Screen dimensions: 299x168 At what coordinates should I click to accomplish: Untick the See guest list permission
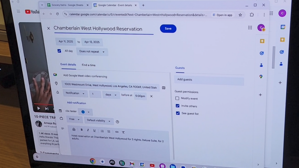pyautogui.click(x=178, y=113)
